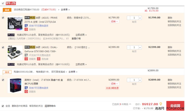The image size is (185, 111).
Task: Move GTX1060 card to 我的关注
Action: coord(174,51)
